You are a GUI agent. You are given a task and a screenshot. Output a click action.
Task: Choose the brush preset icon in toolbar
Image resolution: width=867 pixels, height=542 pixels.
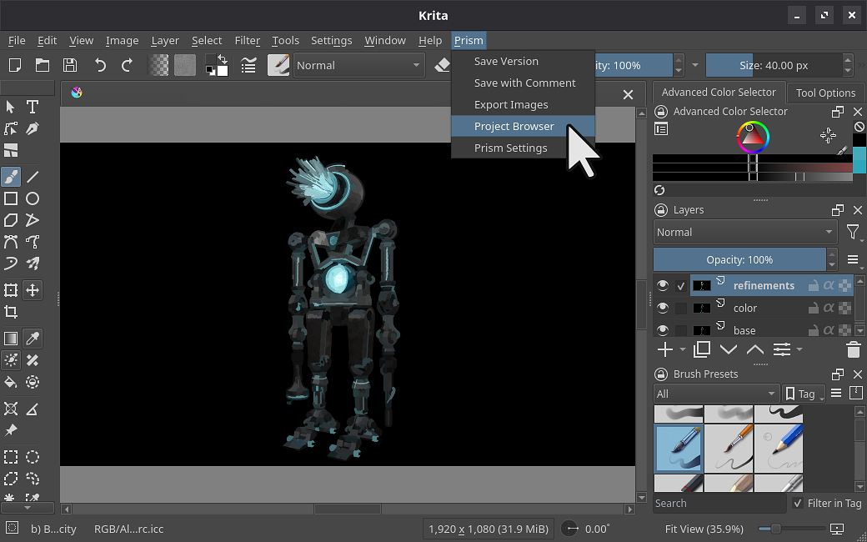click(278, 65)
